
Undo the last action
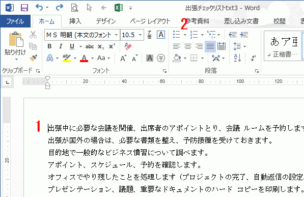click(x=39, y=7)
